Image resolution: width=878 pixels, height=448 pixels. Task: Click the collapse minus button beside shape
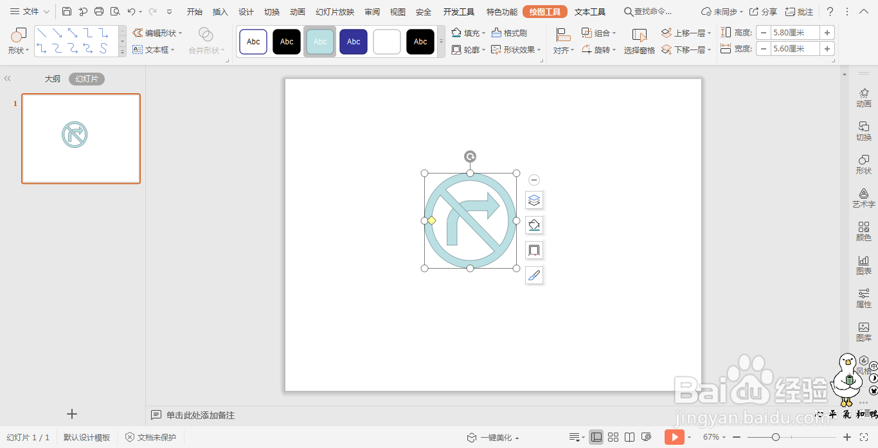point(534,180)
